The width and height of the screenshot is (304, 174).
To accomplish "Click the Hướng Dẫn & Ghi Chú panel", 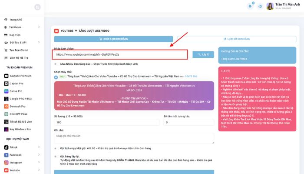I will point(257,55).
